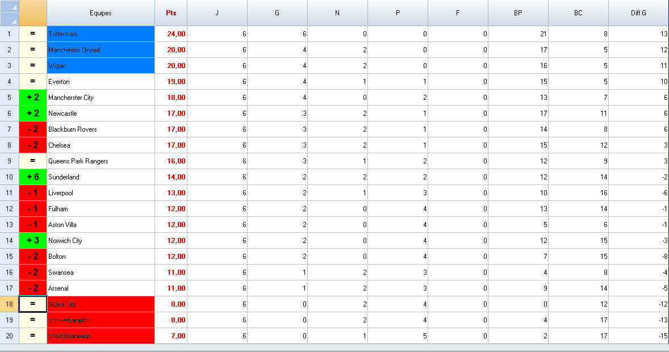
Task: Click Everton's 19,00 points cell
Action: pyautogui.click(x=171, y=82)
